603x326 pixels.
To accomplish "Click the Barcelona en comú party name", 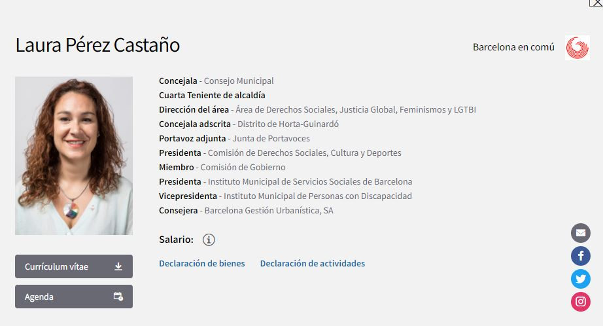I will point(513,47).
